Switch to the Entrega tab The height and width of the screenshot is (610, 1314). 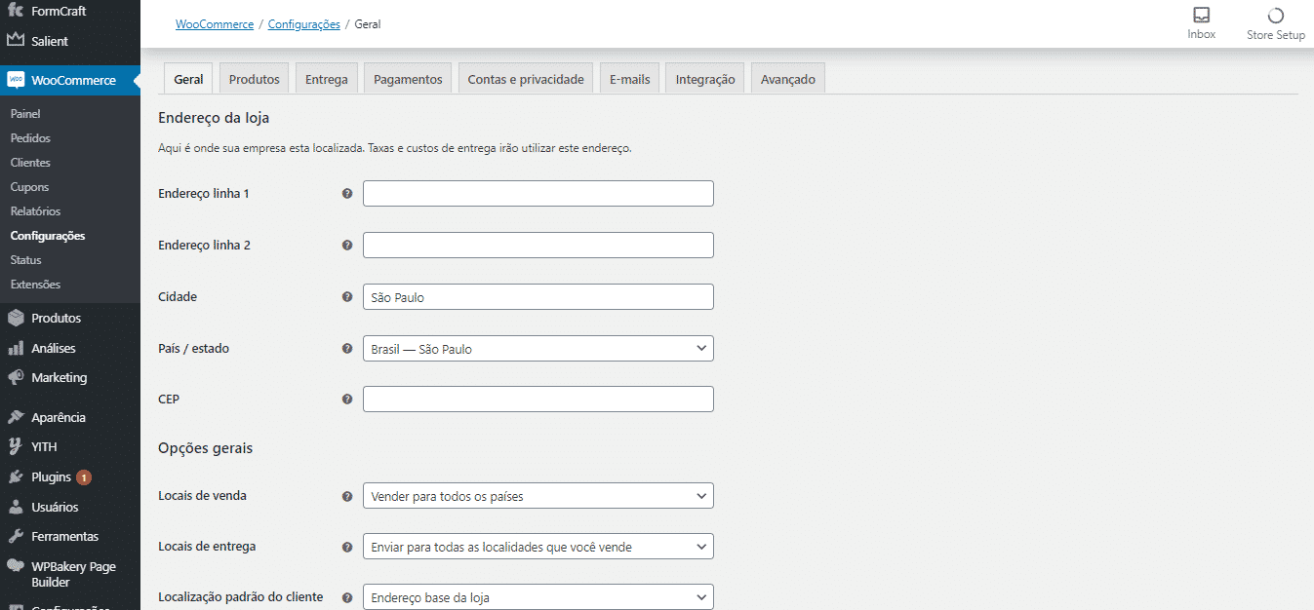(327, 79)
